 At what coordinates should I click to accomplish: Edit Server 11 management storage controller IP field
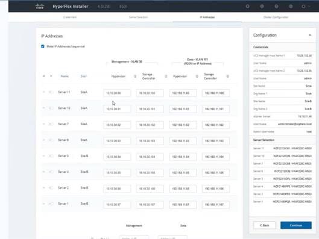[x=150, y=93]
